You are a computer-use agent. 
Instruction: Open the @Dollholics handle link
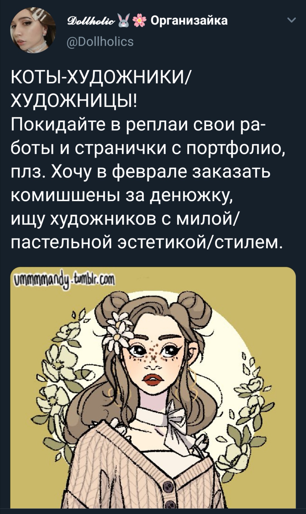coord(99,42)
